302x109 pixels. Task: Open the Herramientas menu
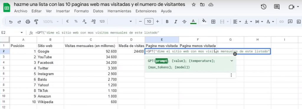pos(119,11)
